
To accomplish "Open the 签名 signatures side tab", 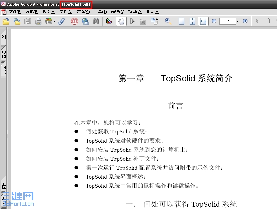I will click(4, 54).
